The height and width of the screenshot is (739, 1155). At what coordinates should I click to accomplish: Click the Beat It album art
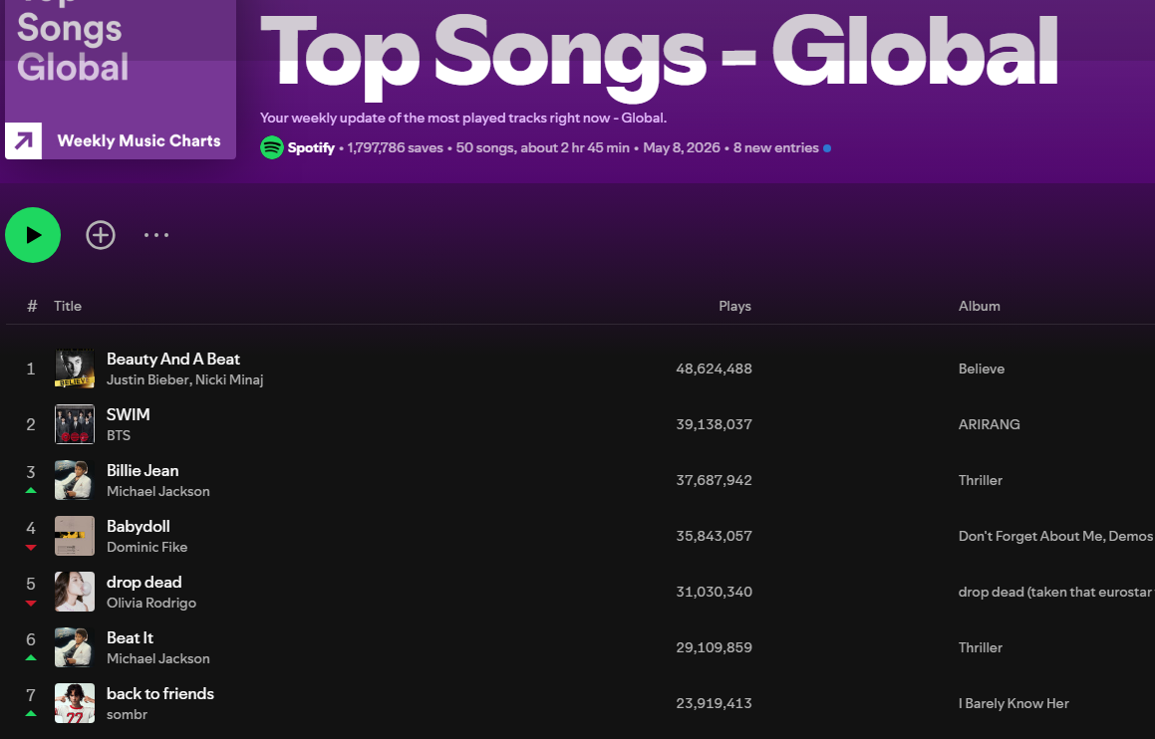click(75, 647)
